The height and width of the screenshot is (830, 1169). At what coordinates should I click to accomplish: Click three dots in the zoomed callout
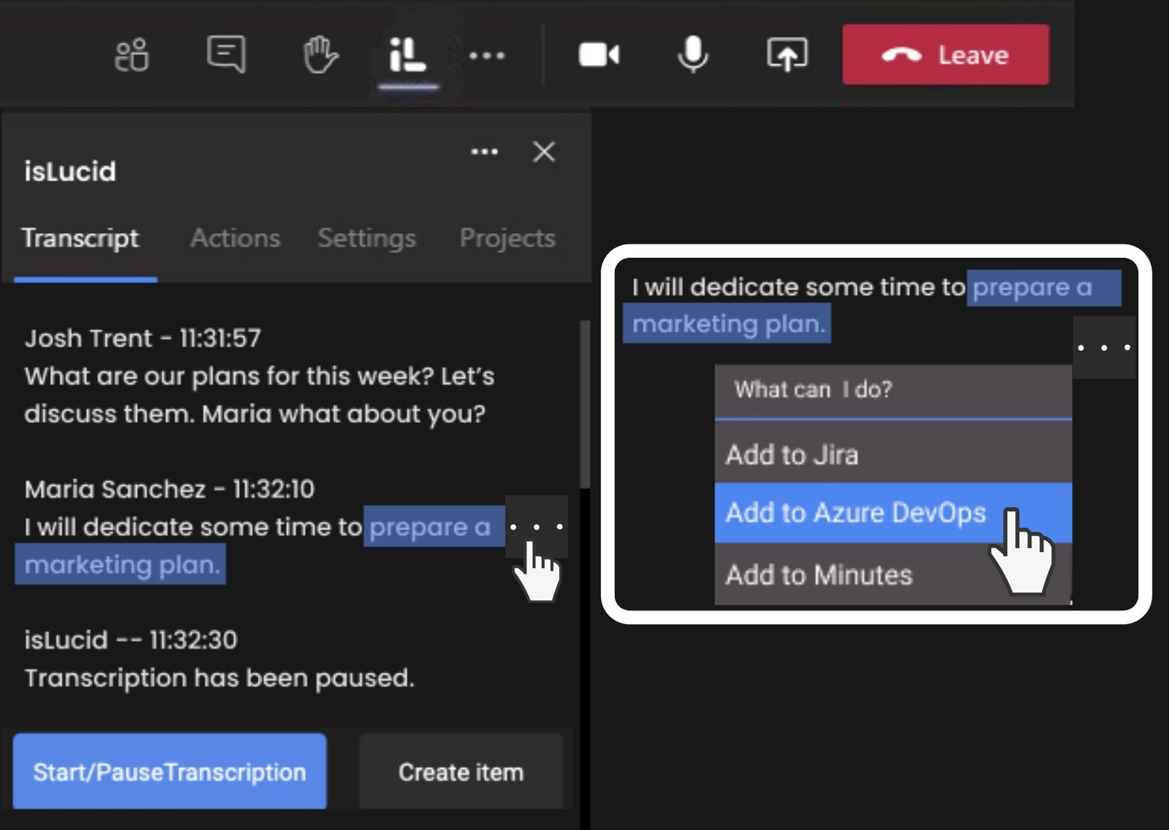[x=1104, y=347]
